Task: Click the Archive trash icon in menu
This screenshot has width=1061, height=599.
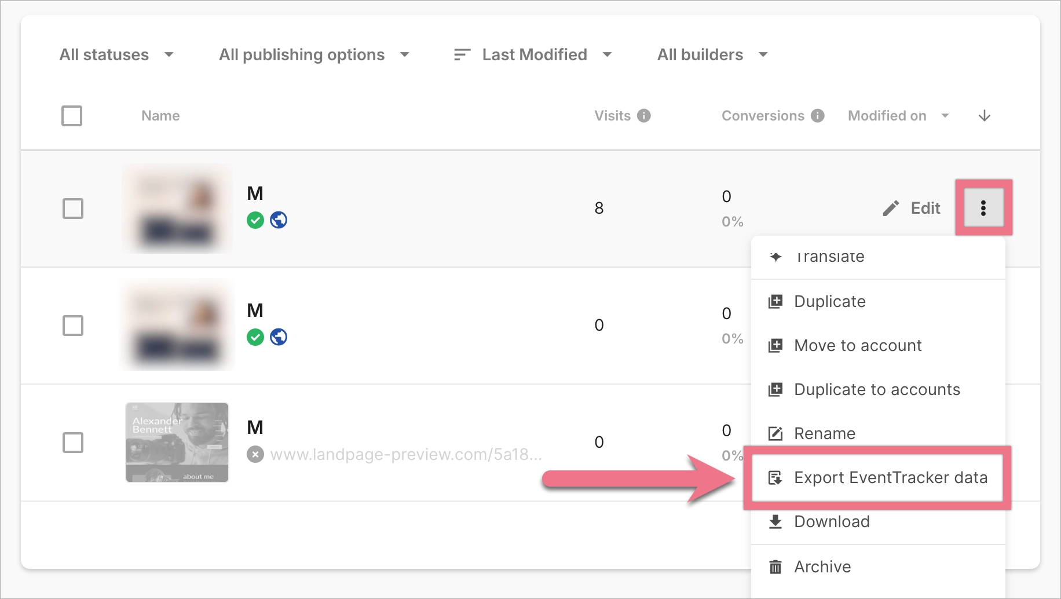Action: click(x=775, y=567)
